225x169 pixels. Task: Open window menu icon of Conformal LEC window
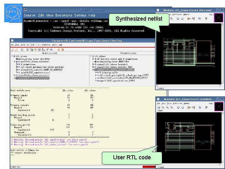coord(12,41)
